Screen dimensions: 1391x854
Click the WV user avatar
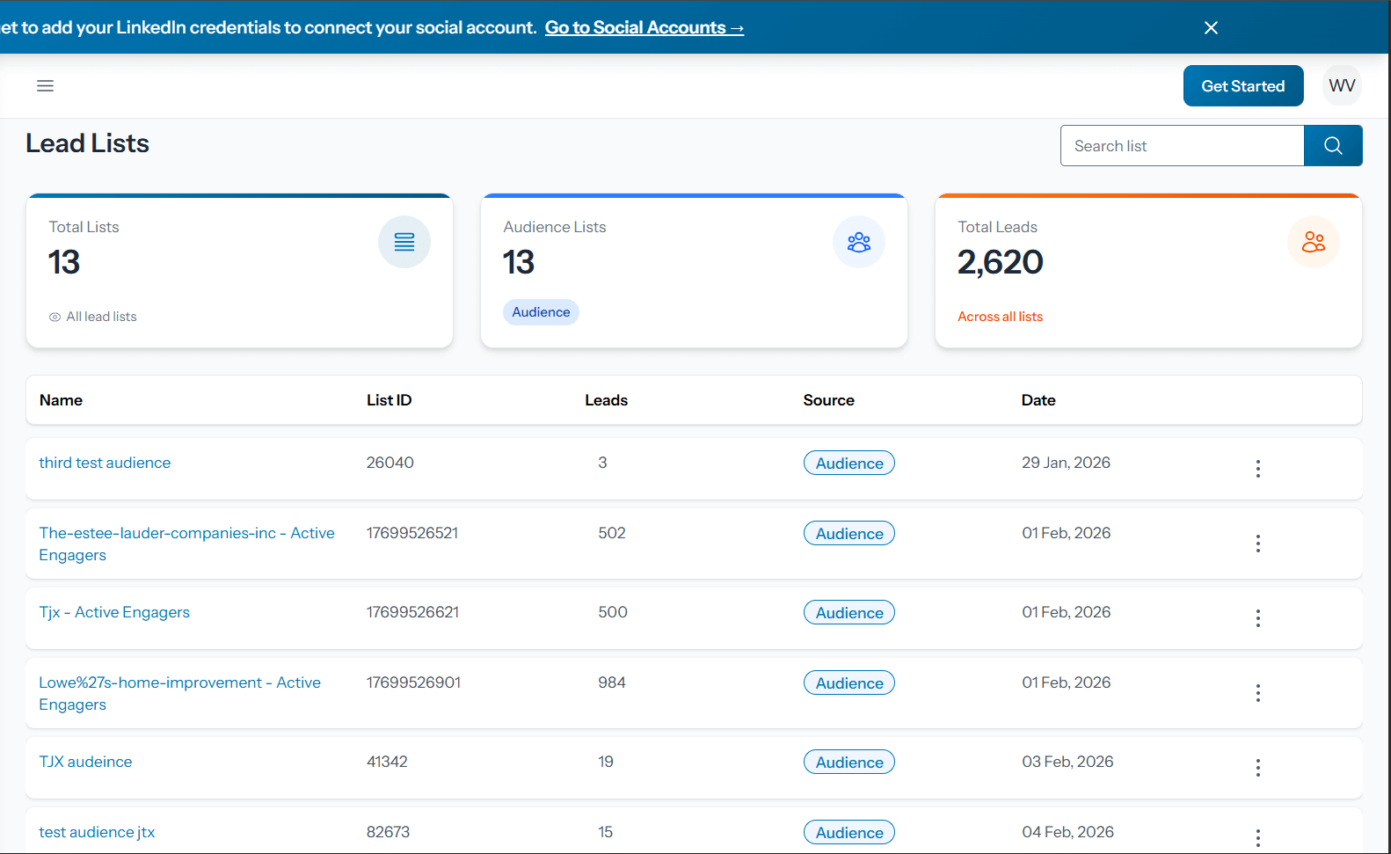pos(1341,85)
